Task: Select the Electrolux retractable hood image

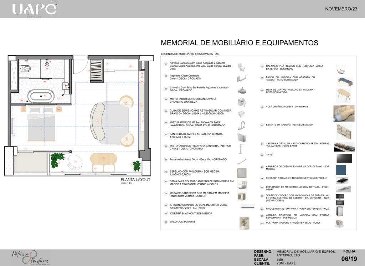Action: coord(343,189)
